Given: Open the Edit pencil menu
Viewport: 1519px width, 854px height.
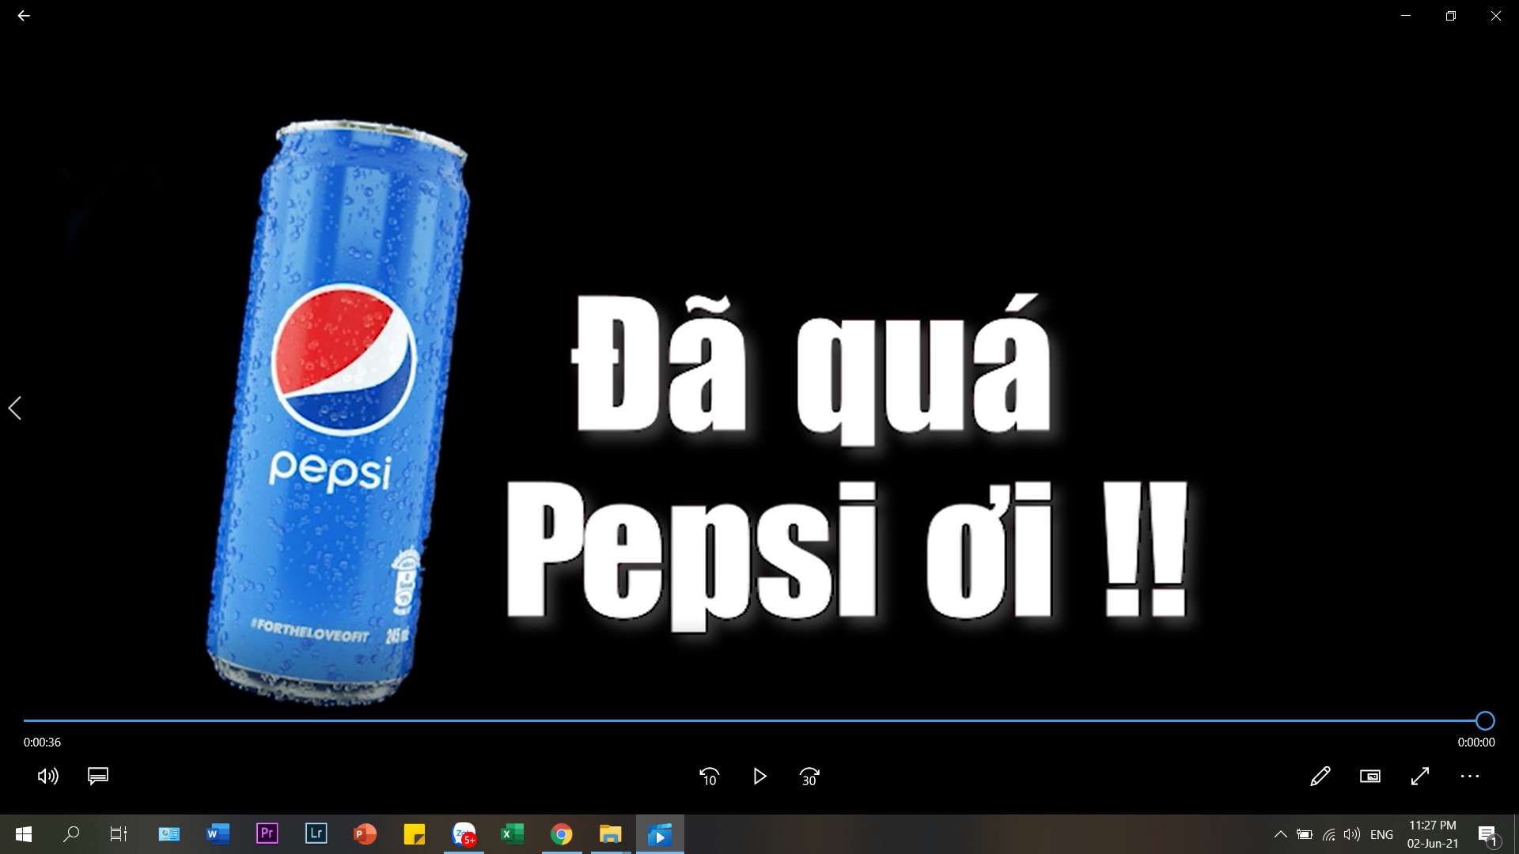Looking at the screenshot, I should click(1320, 777).
